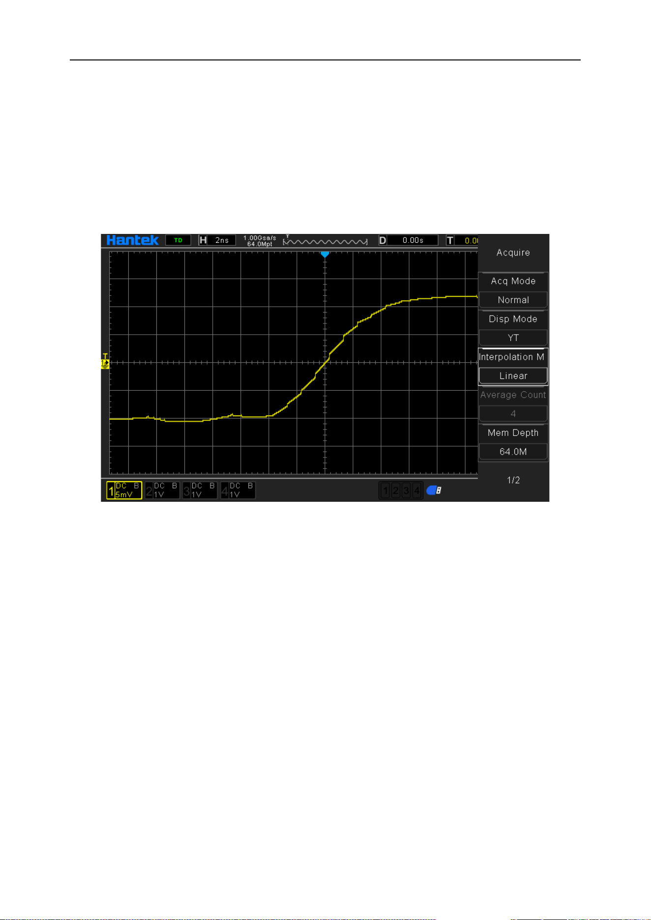Click the 0.00s delay value field
This screenshot has width=651, height=920.
click(413, 240)
